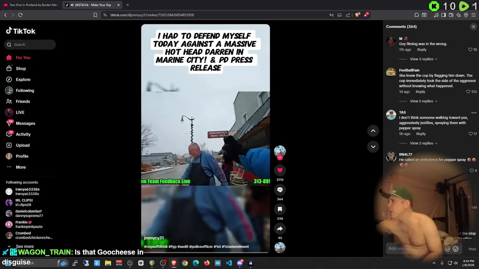The image size is (479, 269).
Task: Expand View 3 replies
Action: coord(424,59)
